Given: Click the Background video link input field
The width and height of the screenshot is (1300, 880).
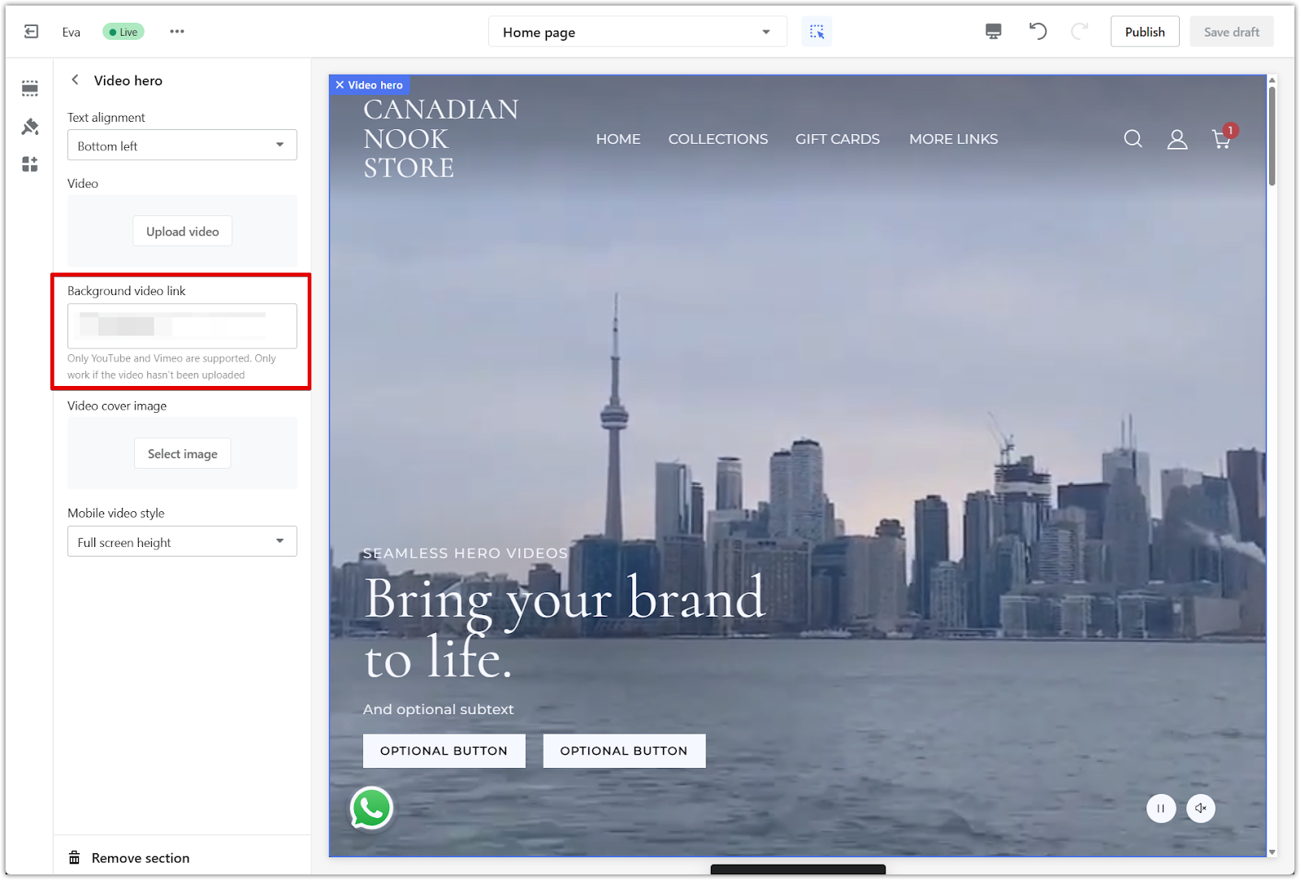Looking at the screenshot, I should [x=182, y=326].
